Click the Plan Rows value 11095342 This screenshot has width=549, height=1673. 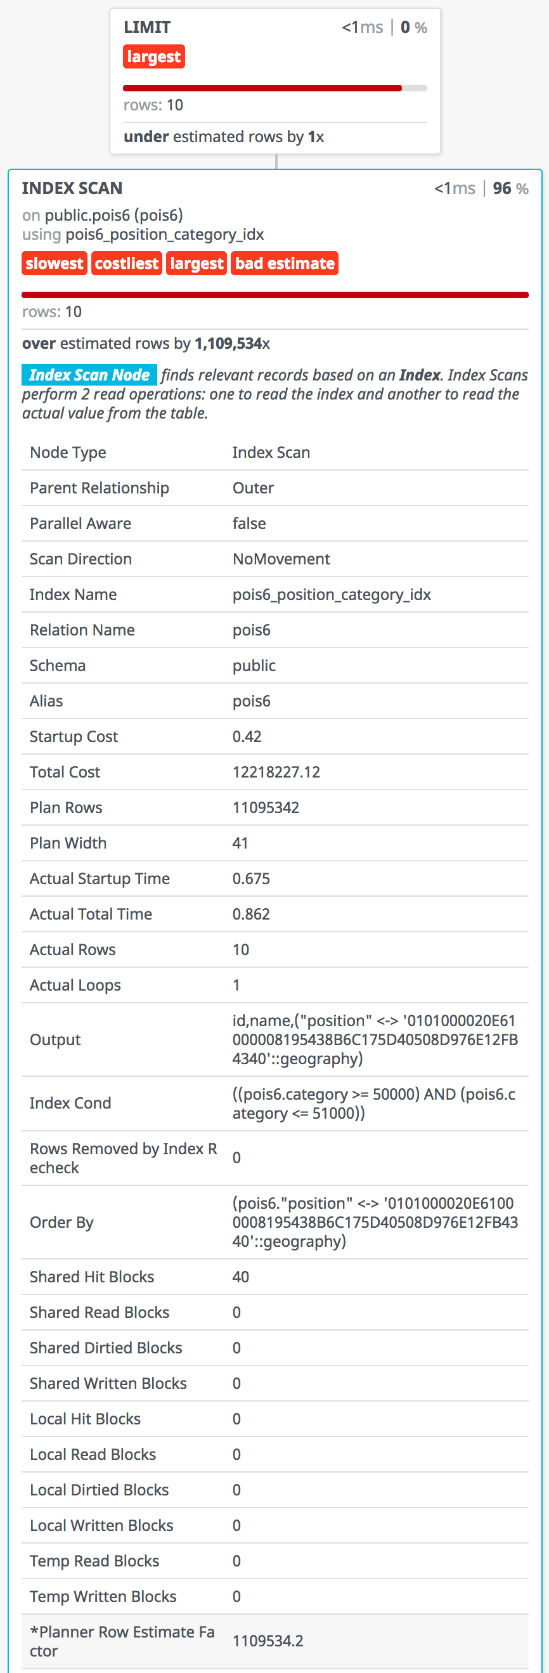[266, 808]
